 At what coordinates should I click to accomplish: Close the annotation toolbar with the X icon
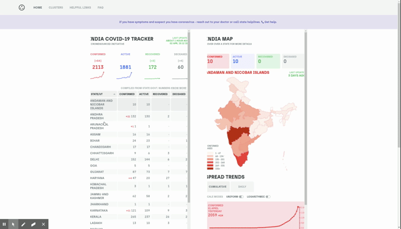tap(43, 225)
